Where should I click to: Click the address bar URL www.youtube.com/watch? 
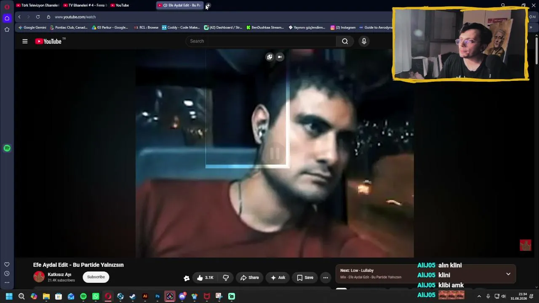(75, 17)
